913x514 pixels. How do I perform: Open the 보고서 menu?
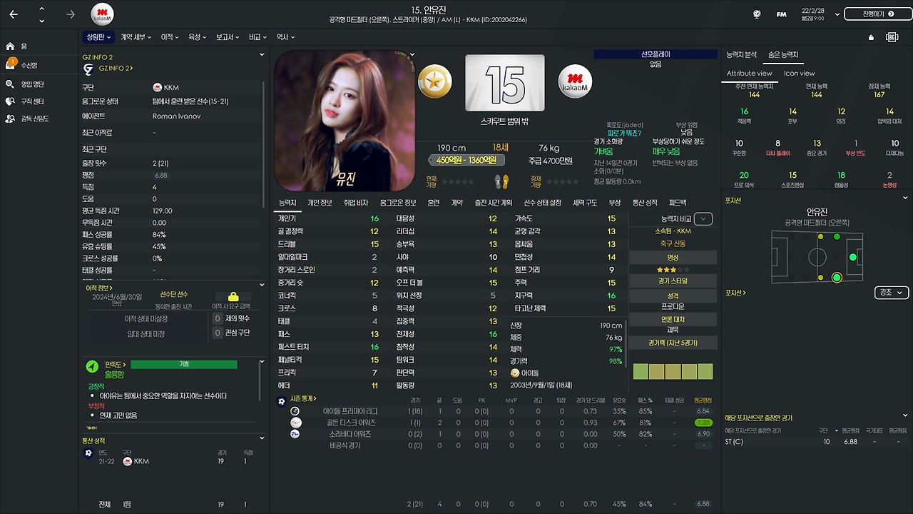tap(227, 36)
